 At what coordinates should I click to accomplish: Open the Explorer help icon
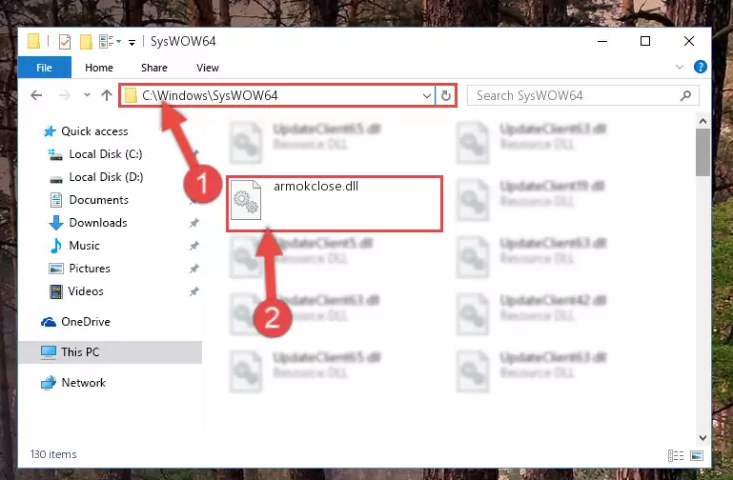700,68
